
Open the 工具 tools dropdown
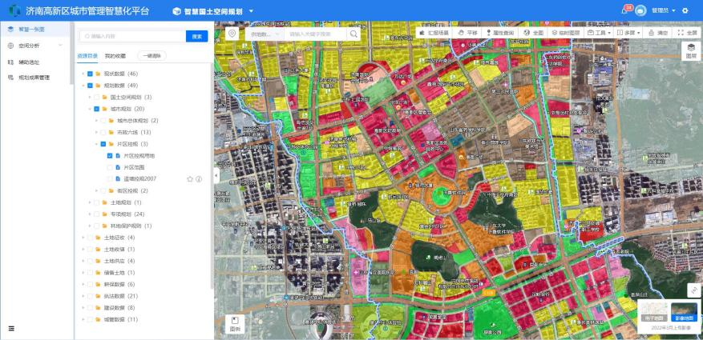[x=599, y=33]
